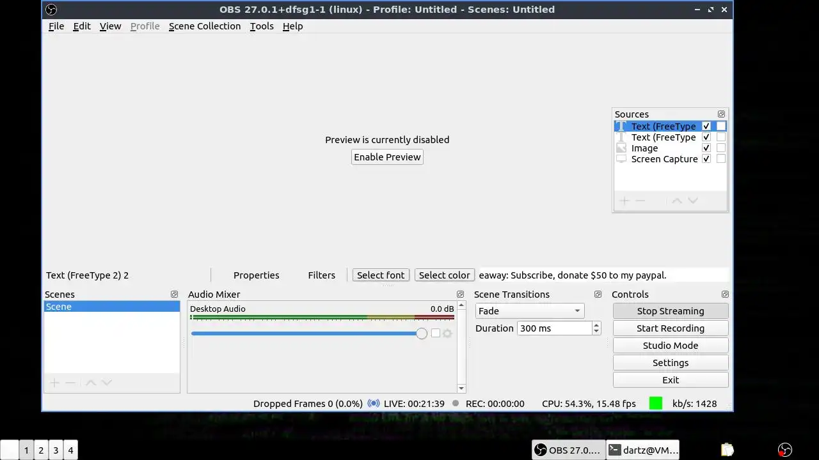Click Select color button
The image size is (819, 460).
point(445,275)
